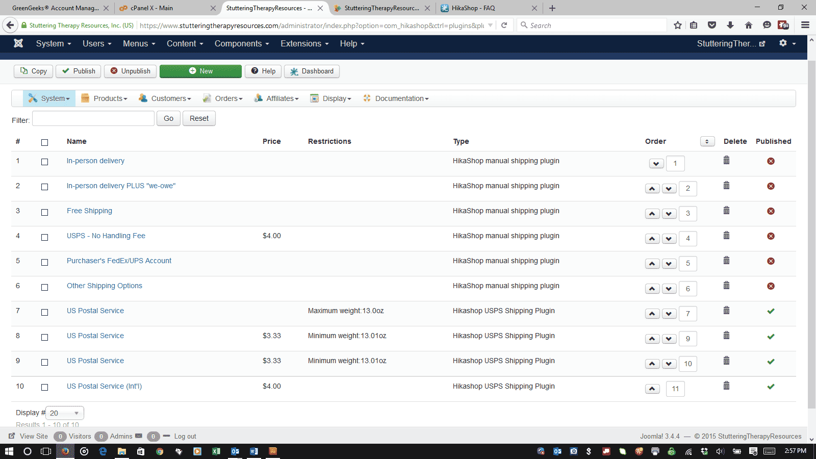Check the box for In-person delivery
Screen dimensions: 816x459
45,162
